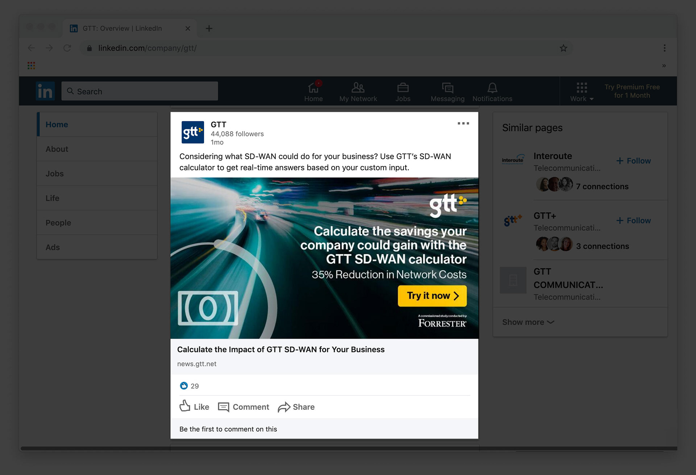Select Ads in the company sidebar
The height and width of the screenshot is (475, 696).
tap(97, 247)
